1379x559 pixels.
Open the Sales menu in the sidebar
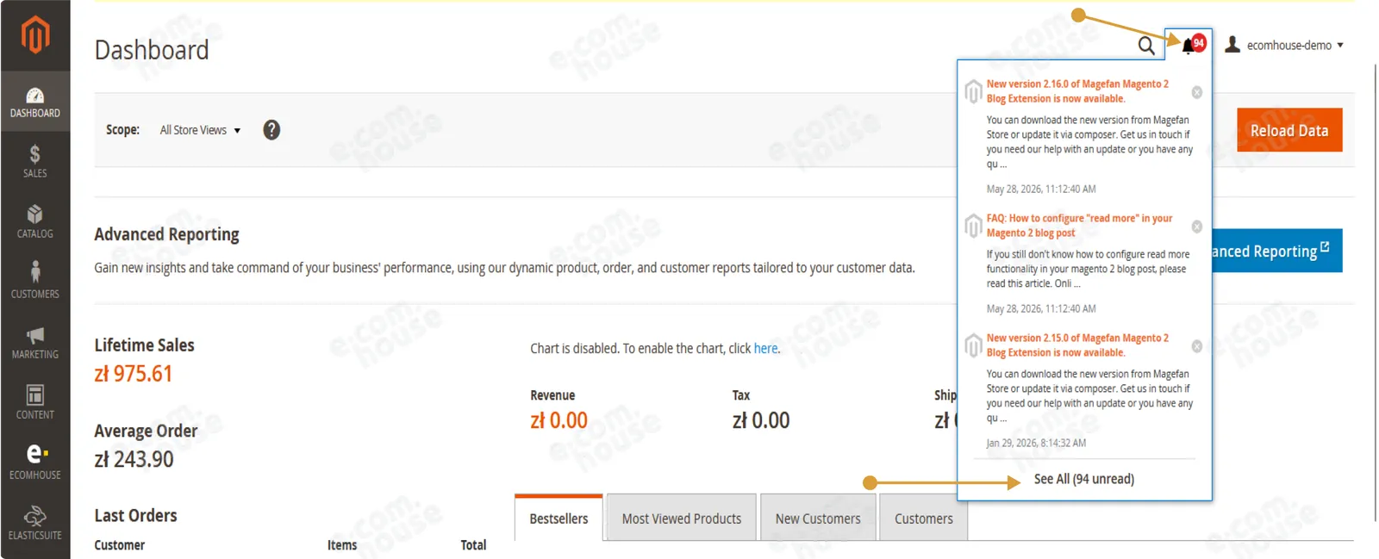point(35,162)
